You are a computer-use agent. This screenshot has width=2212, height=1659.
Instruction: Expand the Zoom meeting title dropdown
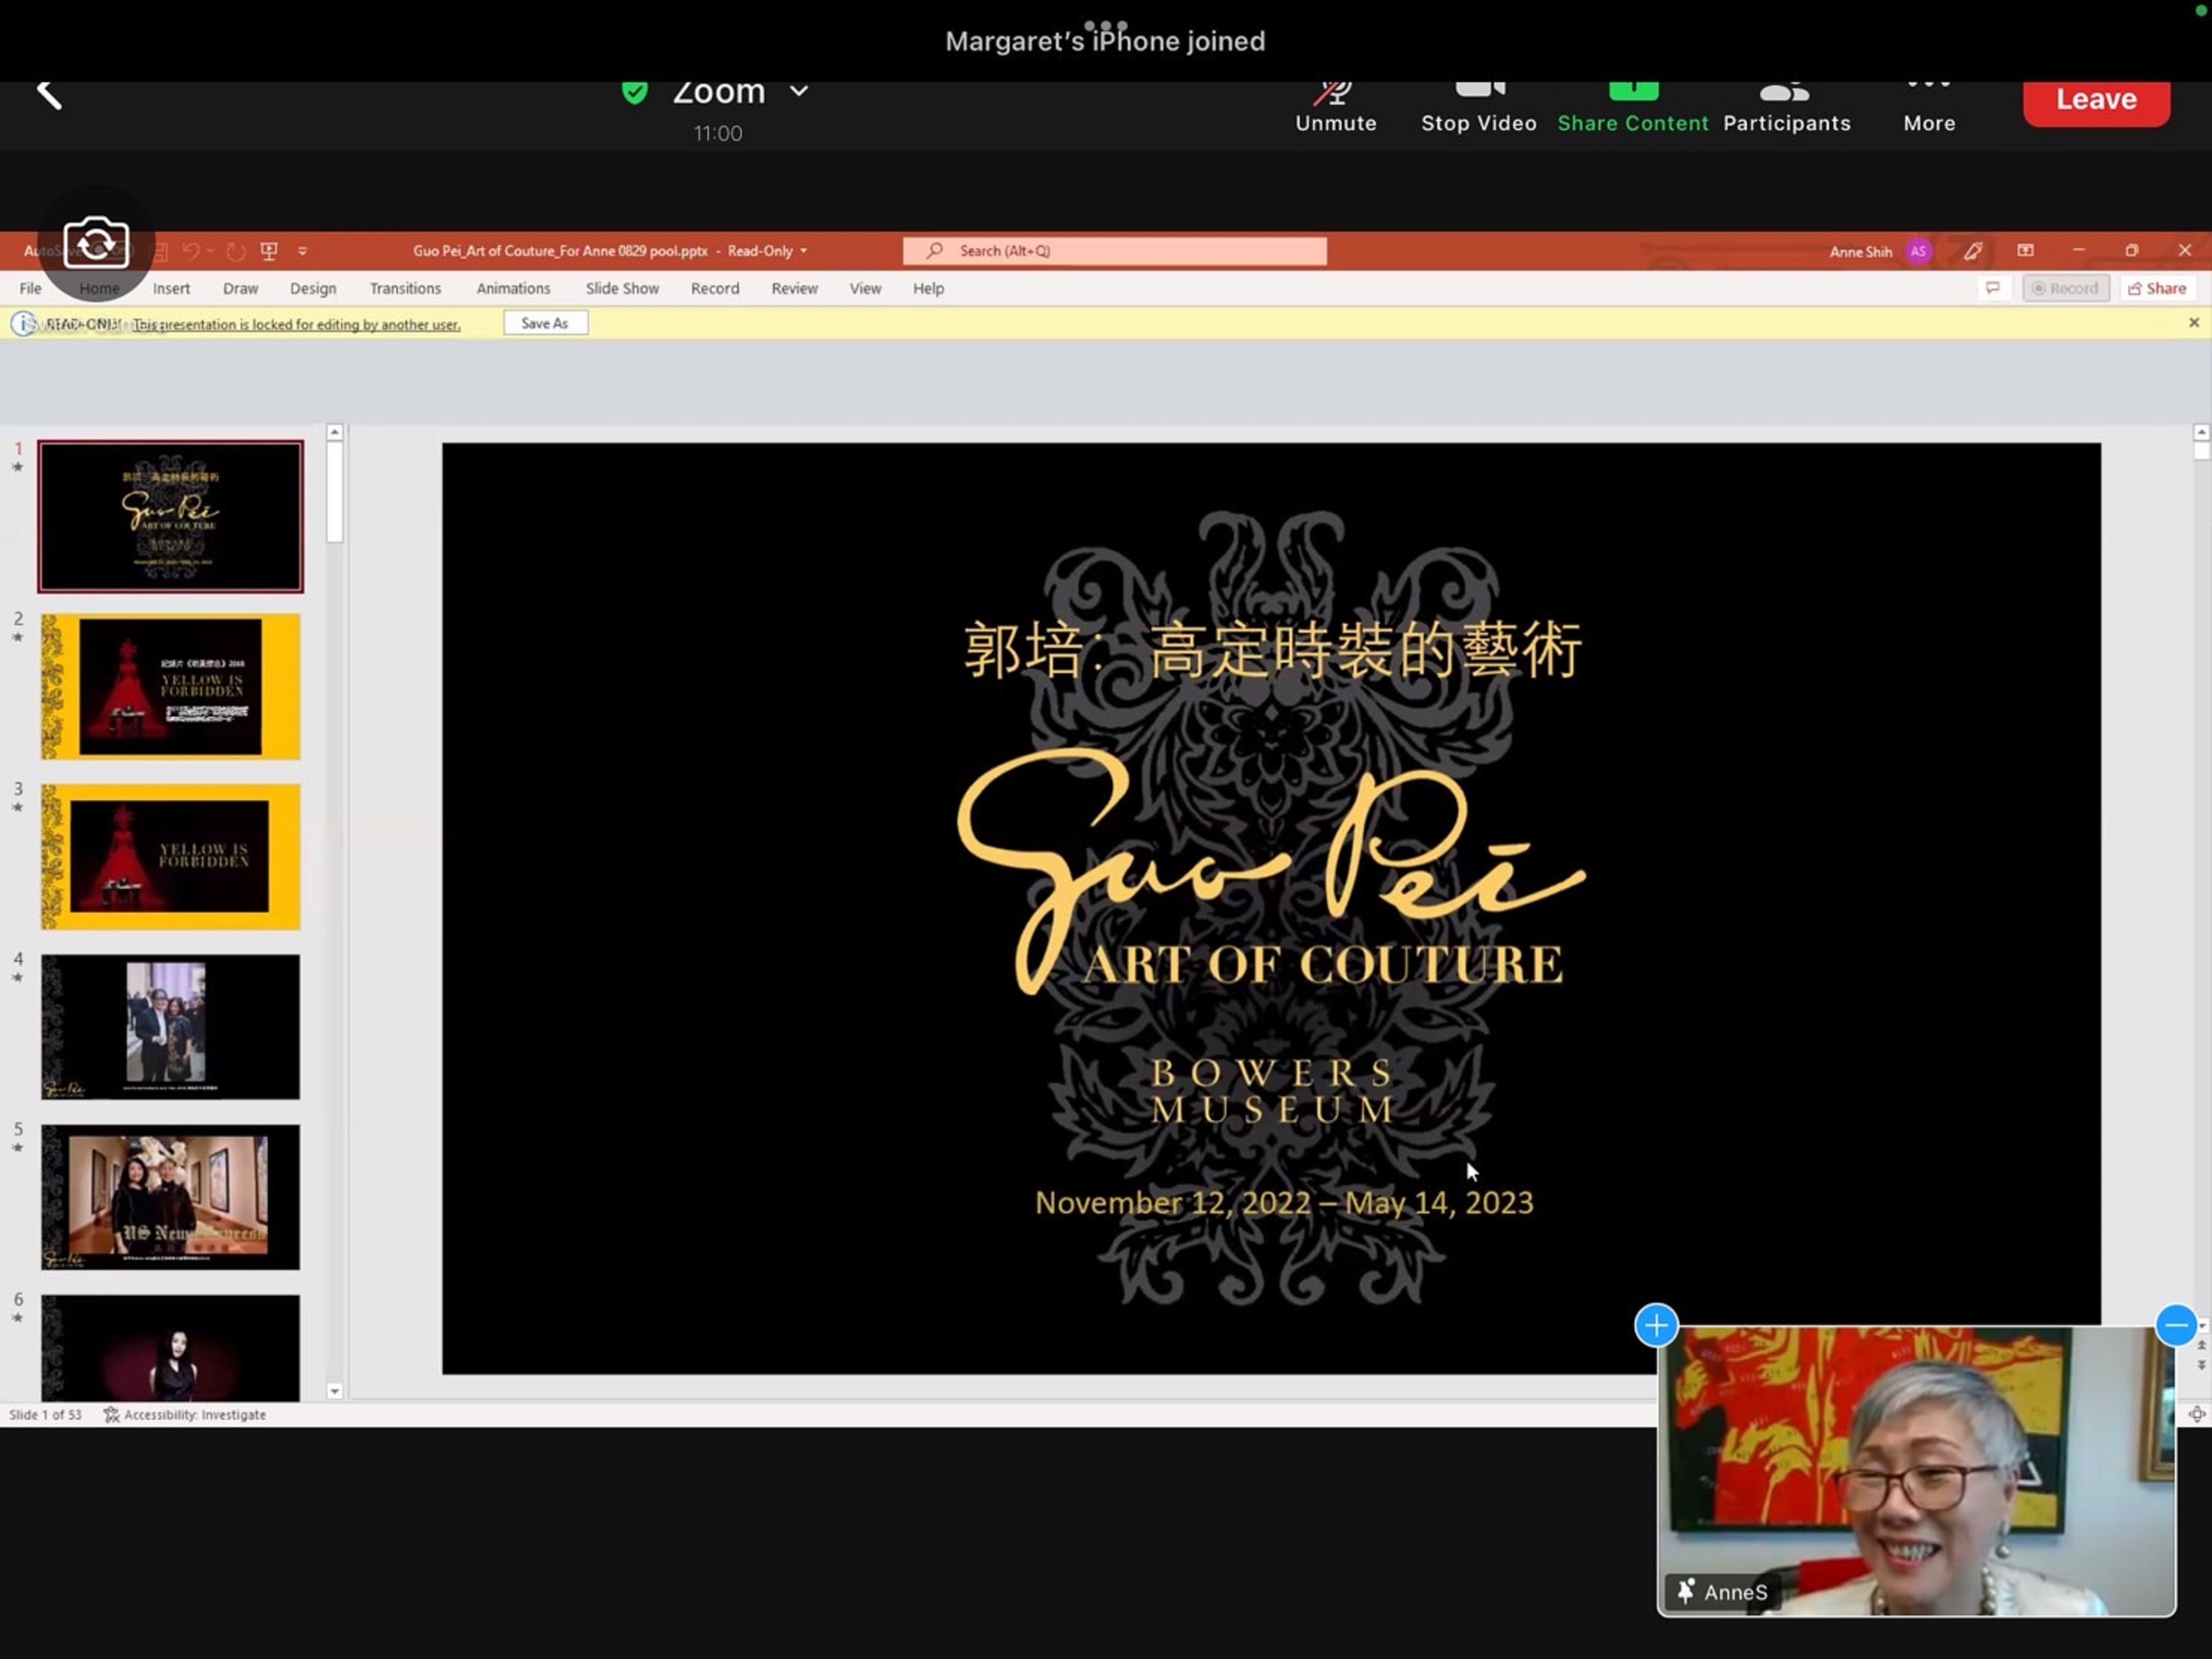pos(799,91)
